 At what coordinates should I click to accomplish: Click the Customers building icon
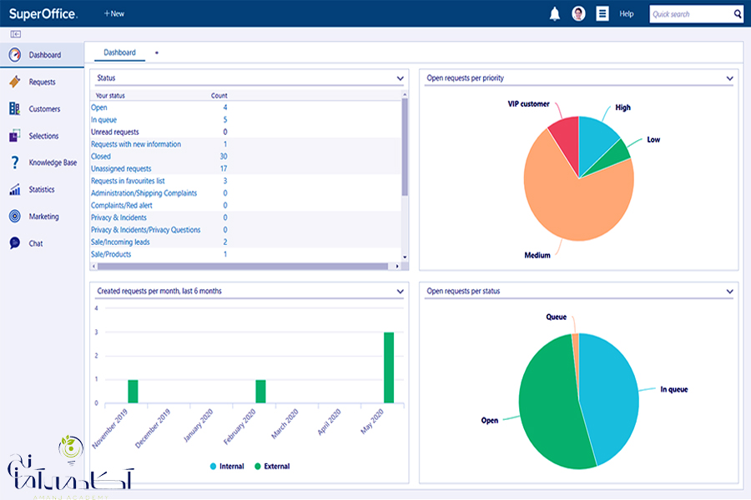click(15, 108)
